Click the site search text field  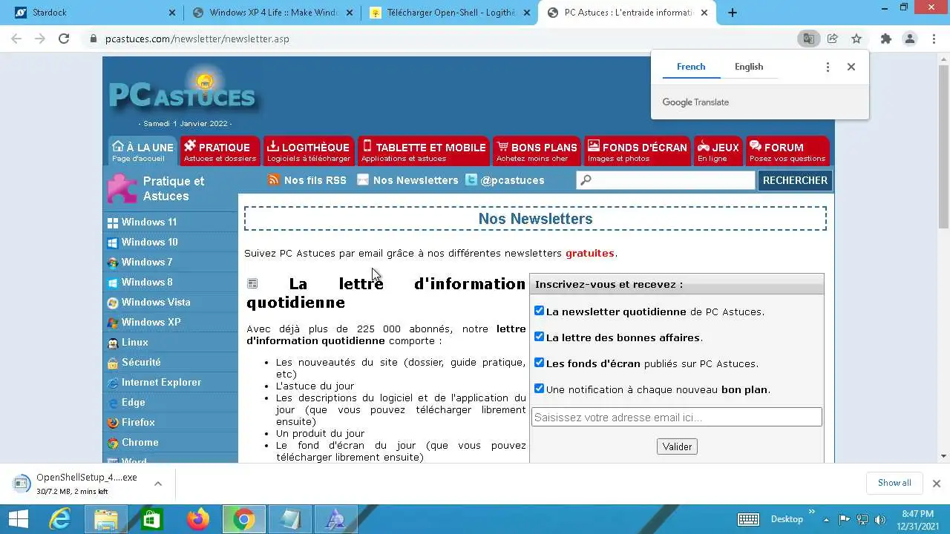coord(666,180)
